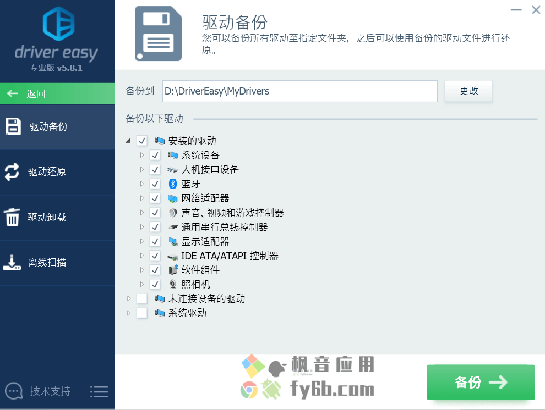The image size is (545, 410).
Task: Go back with the 返回 item
Action: tap(57, 93)
